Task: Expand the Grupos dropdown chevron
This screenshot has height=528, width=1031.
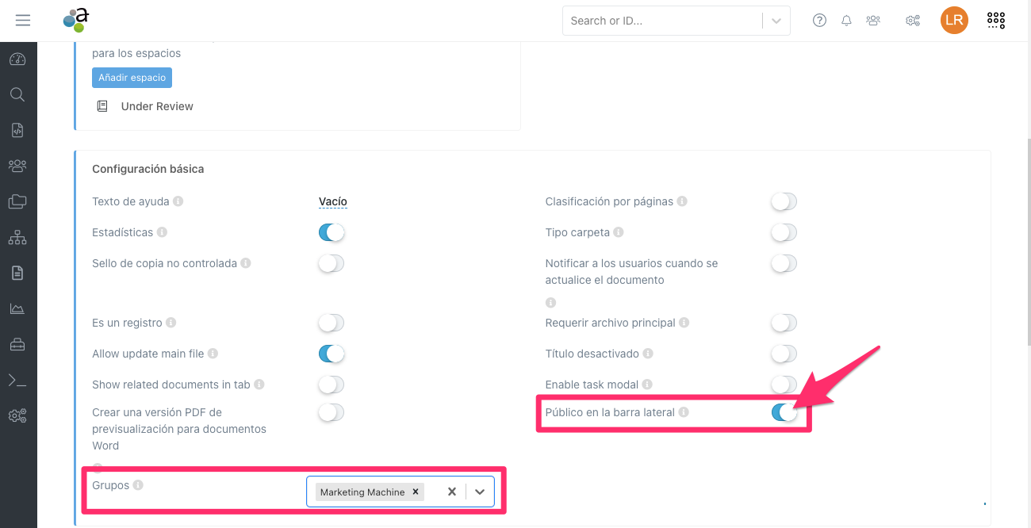Action: [x=480, y=492]
